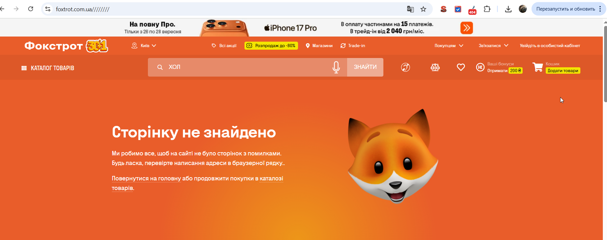
Task: Click the bonuses circle icon
Action: pyautogui.click(x=480, y=67)
